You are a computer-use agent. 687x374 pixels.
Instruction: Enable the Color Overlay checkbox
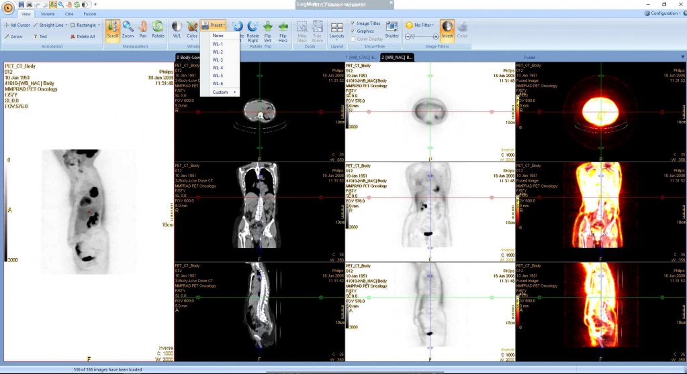[x=353, y=39]
